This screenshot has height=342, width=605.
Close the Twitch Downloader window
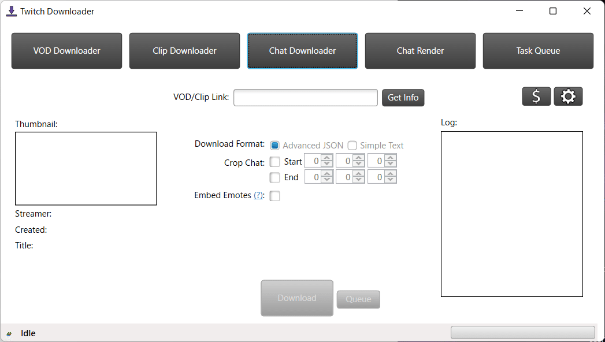[587, 11]
